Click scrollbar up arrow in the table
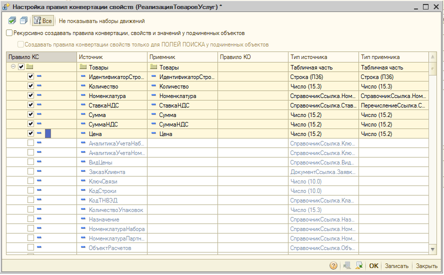Screen dimensions: 444x275 point(432,57)
